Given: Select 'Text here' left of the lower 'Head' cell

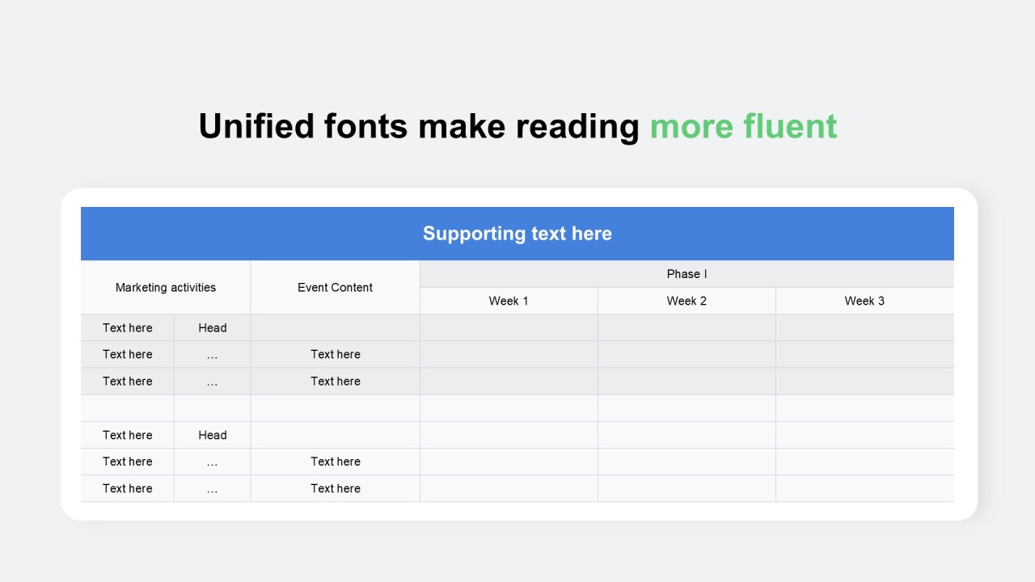Looking at the screenshot, I should tap(127, 435).
